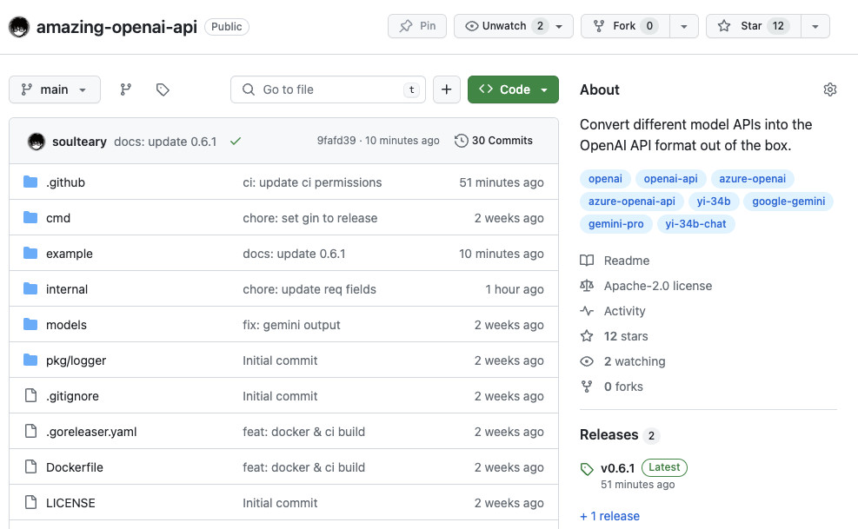Open commit 'chore: update req fields'

coord(309,289)
